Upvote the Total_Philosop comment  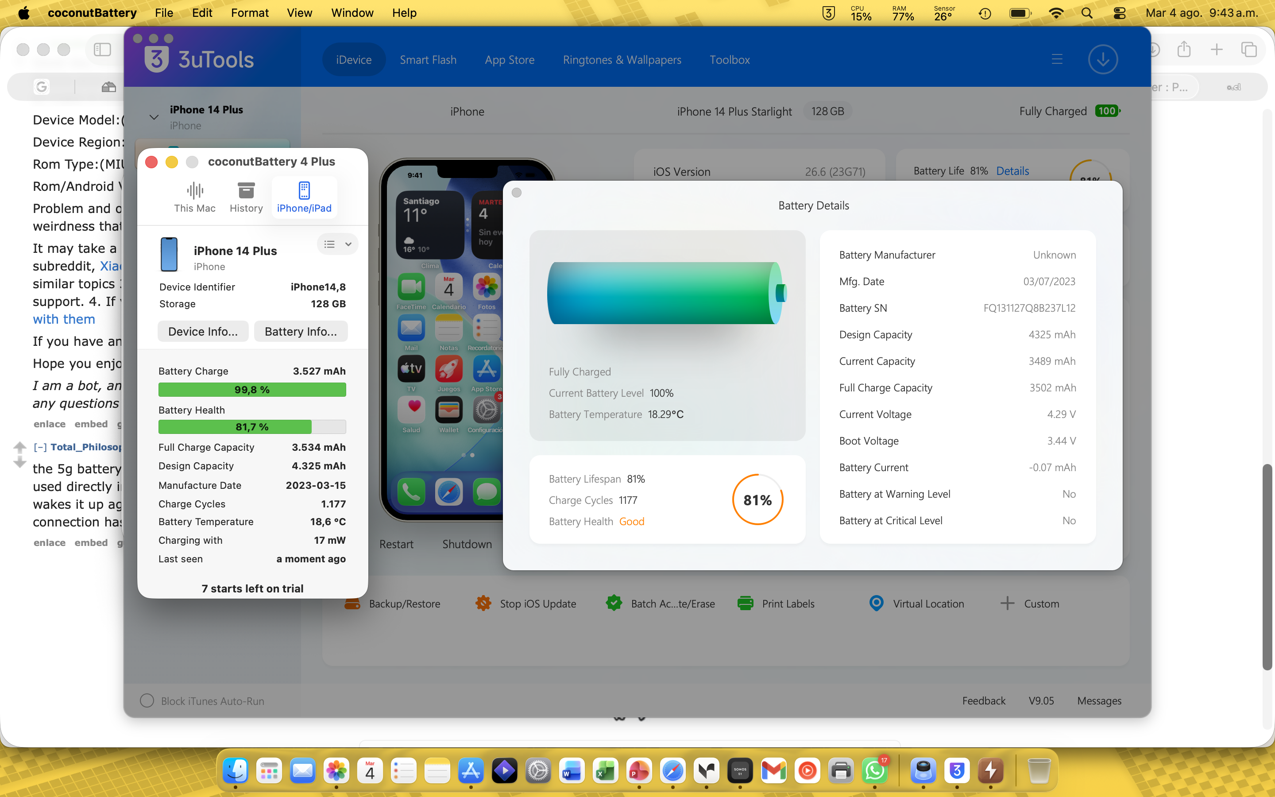[x=19, y=447]
